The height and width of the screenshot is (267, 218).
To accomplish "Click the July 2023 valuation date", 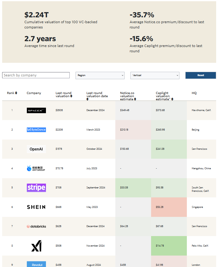I will (x=92, y=168).
